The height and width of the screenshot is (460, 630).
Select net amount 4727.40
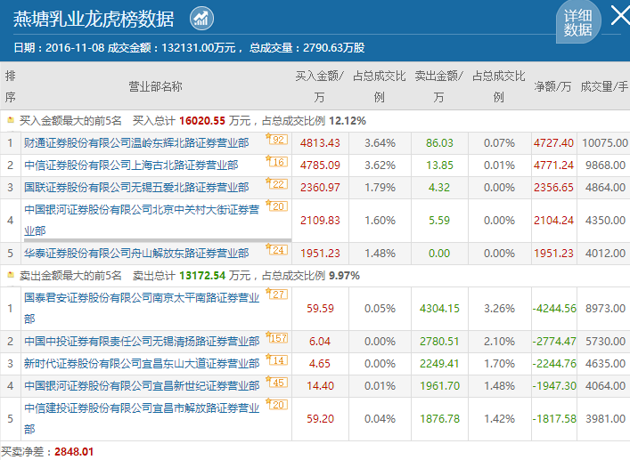click(553, 143)
